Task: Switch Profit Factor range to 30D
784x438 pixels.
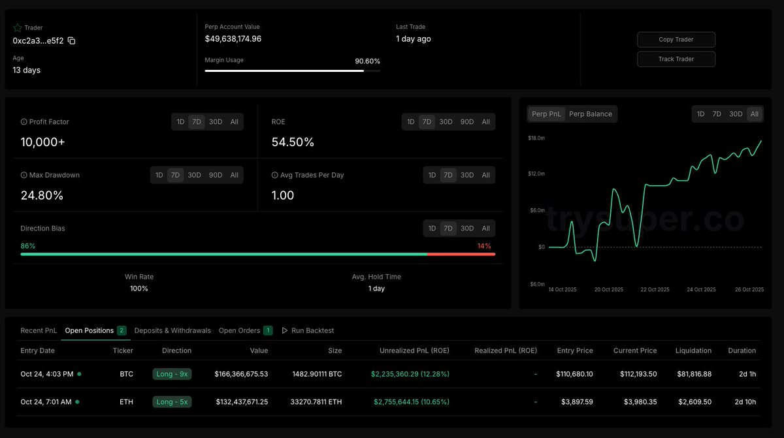Action: point(216,122)
